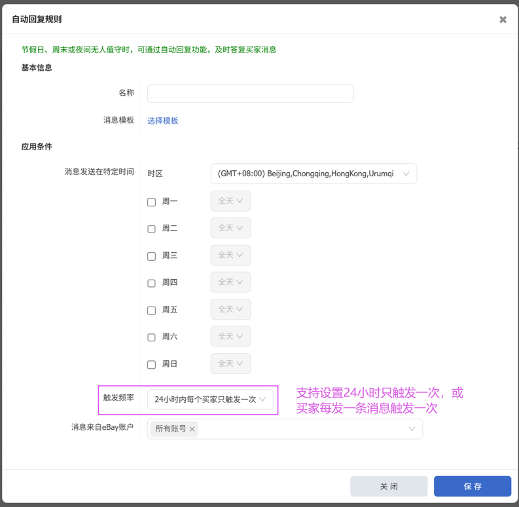Image resolution: width=519 pixels, height=507 pixels.
Task: Close the auto-reply rule dialog via X
Action: point(503,20)
